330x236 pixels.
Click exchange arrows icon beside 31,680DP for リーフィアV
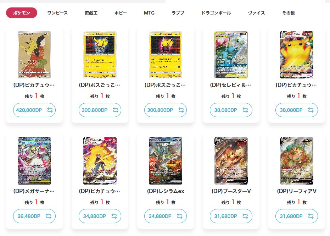pyautogui.click(x=311, y=216)
